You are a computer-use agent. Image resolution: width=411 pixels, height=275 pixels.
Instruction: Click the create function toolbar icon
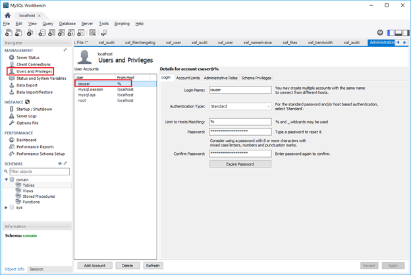[x=81, y=33]
